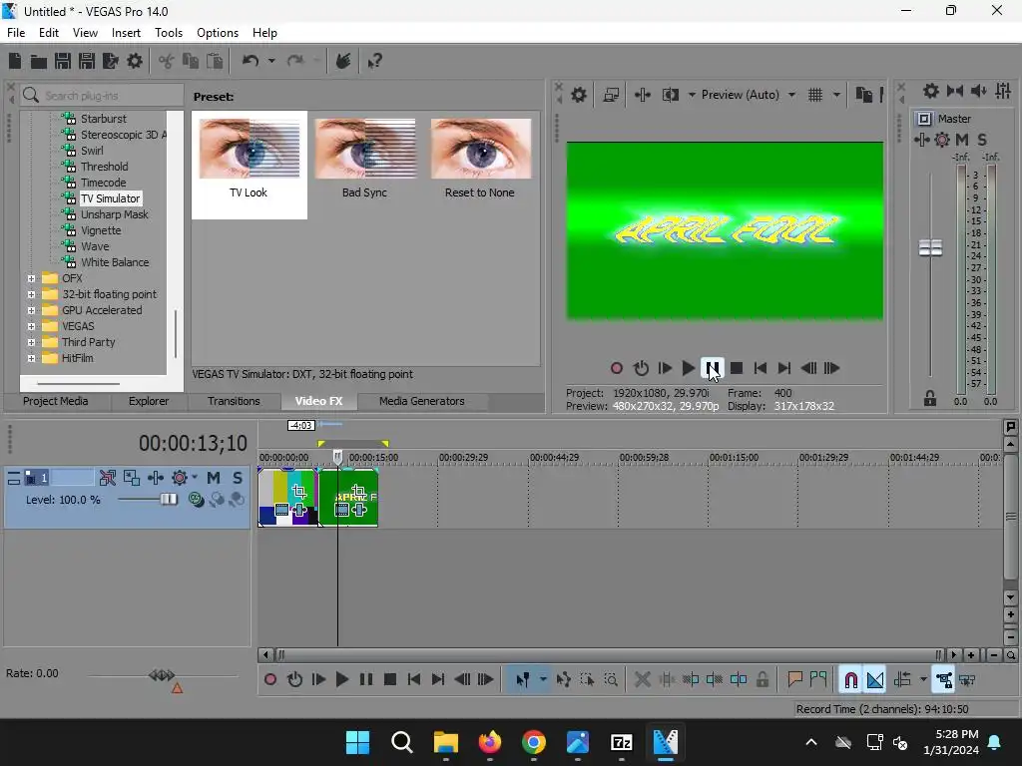Open event pan/crop on the APRIL FOOL clip

[x=358, y=491]
